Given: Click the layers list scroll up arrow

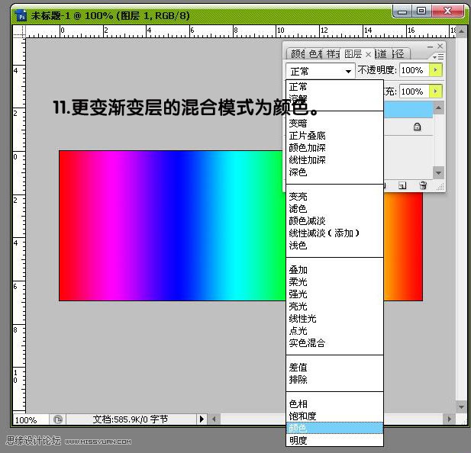Looking at the screenshot, I should [x=438, y=108].
